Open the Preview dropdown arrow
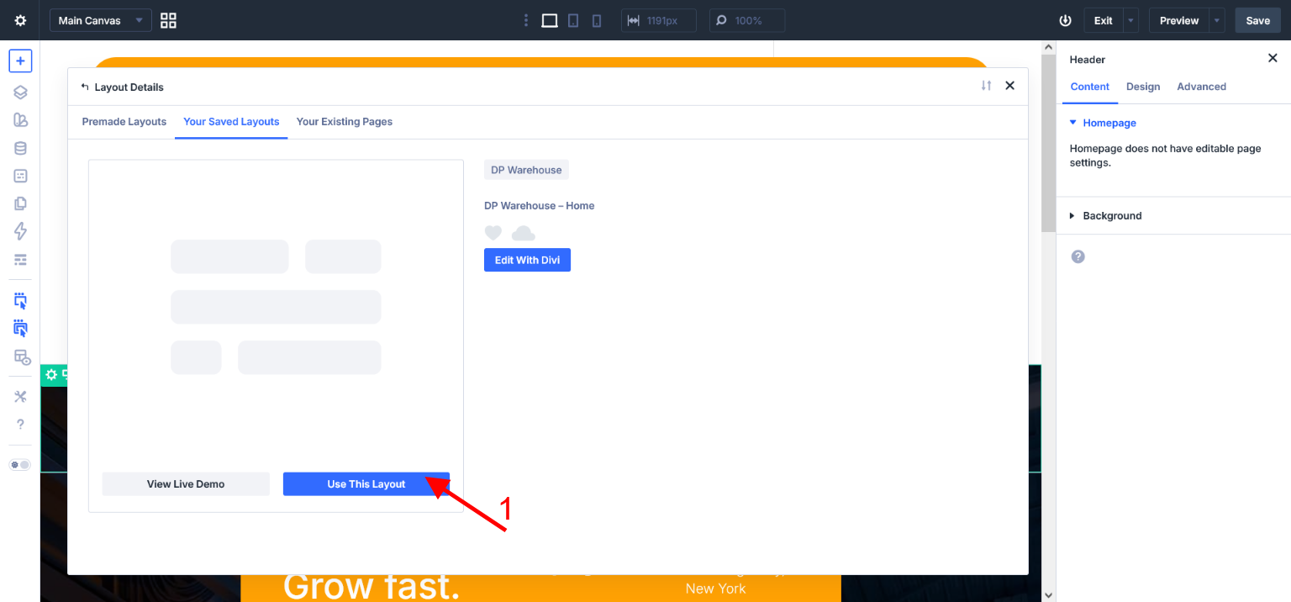This screenshot has width=1291, height=602. click(x=1217, y=20)
